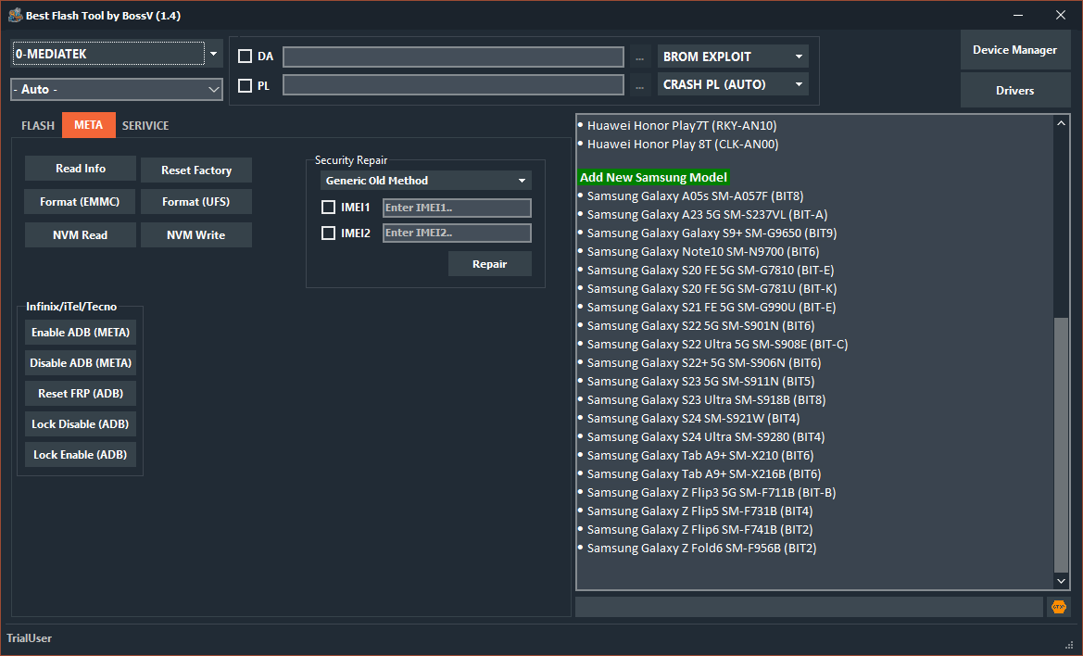The height and width of the screenshot is (656, 1083).
Task: Open the CRASH PL (AUTO) dropdown
Action: 732,85
